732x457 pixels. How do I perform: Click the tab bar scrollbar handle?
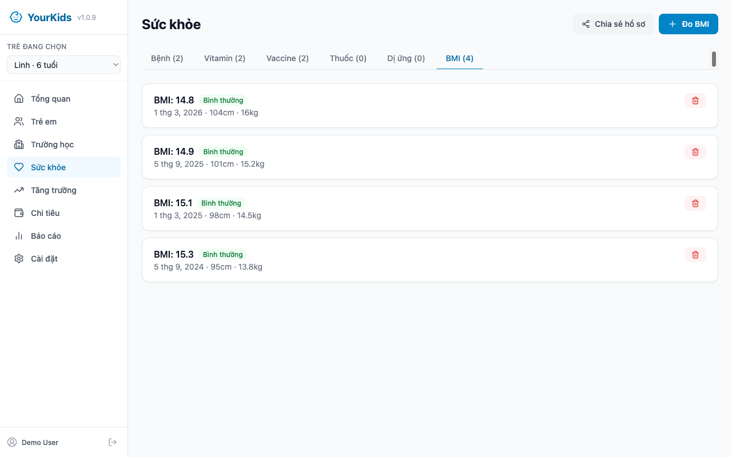pos(714,59)
